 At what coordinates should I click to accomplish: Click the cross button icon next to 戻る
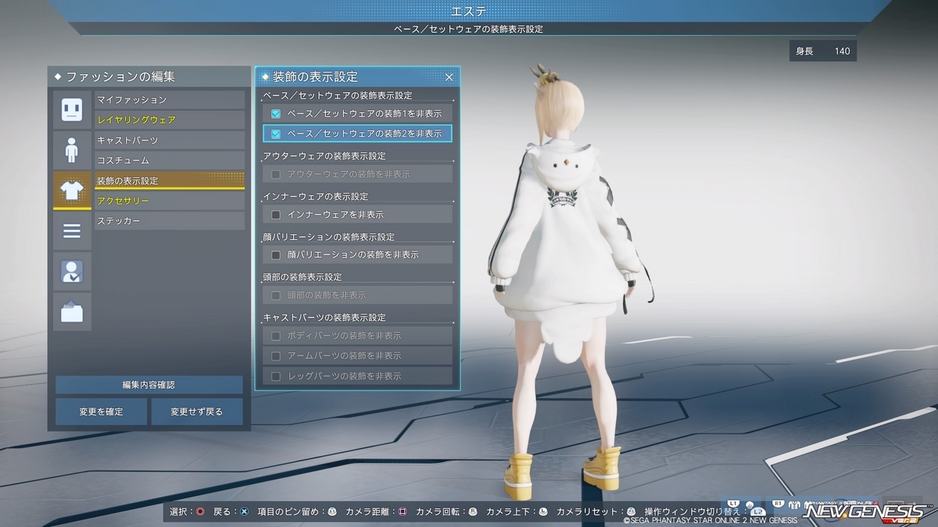pos(244,511)
